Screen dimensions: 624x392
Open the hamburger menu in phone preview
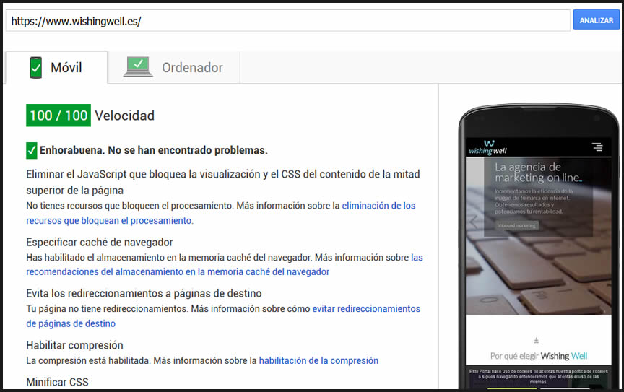coord(597,147)
